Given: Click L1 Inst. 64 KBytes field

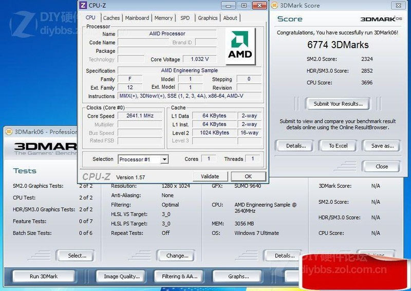Looking at the screenshot, I should point(214,124).
